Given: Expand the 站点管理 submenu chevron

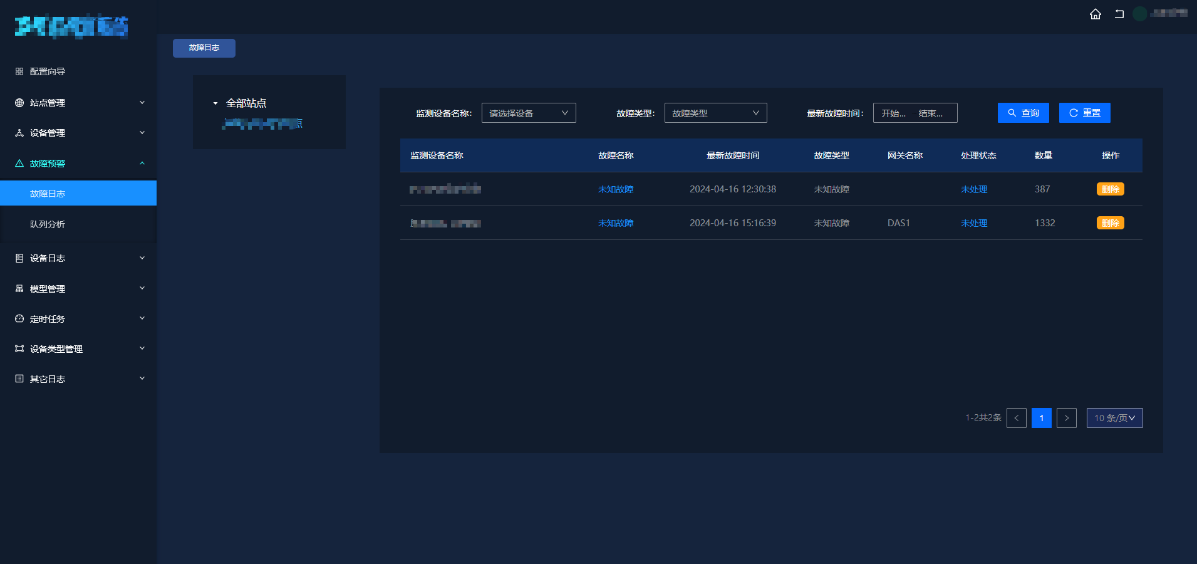Looking at the screenshot, I should point(142,103).
